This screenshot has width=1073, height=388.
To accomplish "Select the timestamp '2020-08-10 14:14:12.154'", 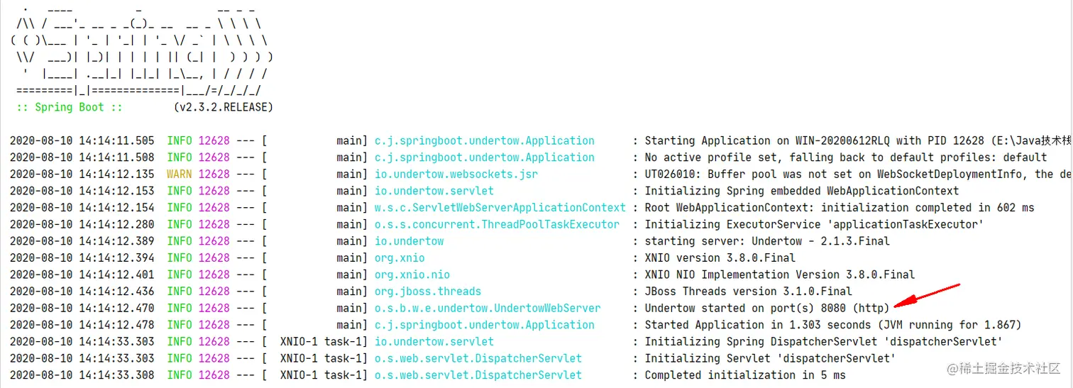I will (82, 208).
